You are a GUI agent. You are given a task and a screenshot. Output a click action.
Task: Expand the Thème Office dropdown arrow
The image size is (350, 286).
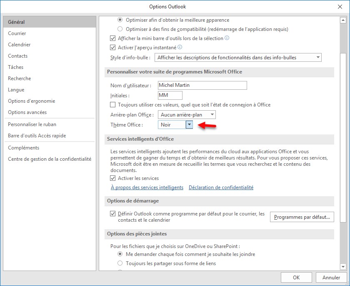pos(189,124)
